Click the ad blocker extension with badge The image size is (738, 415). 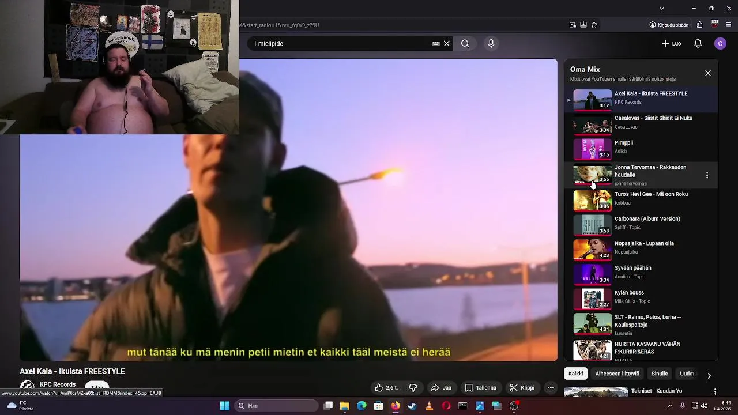(714, 24)
